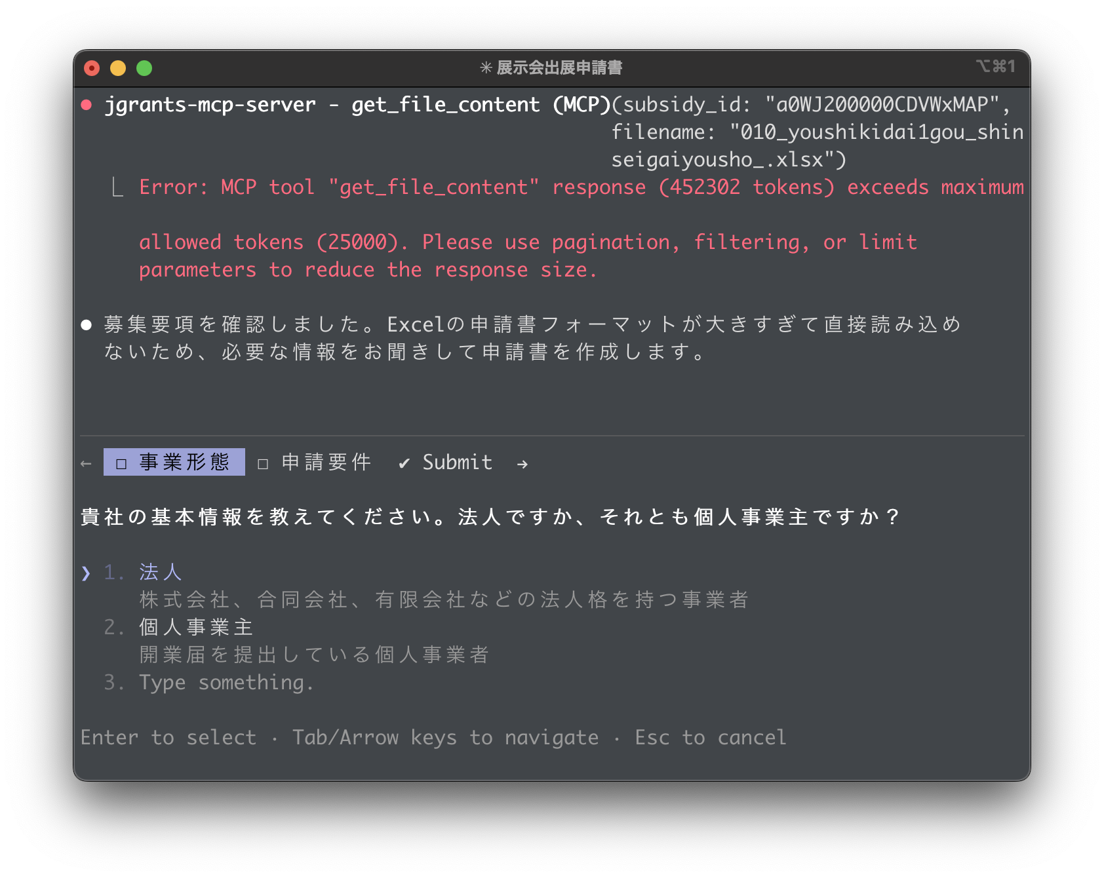This screenshot has height=878, width=1104.
Task: Toggle the 申請要件 checkbox
Action: [x=263, y=464]
